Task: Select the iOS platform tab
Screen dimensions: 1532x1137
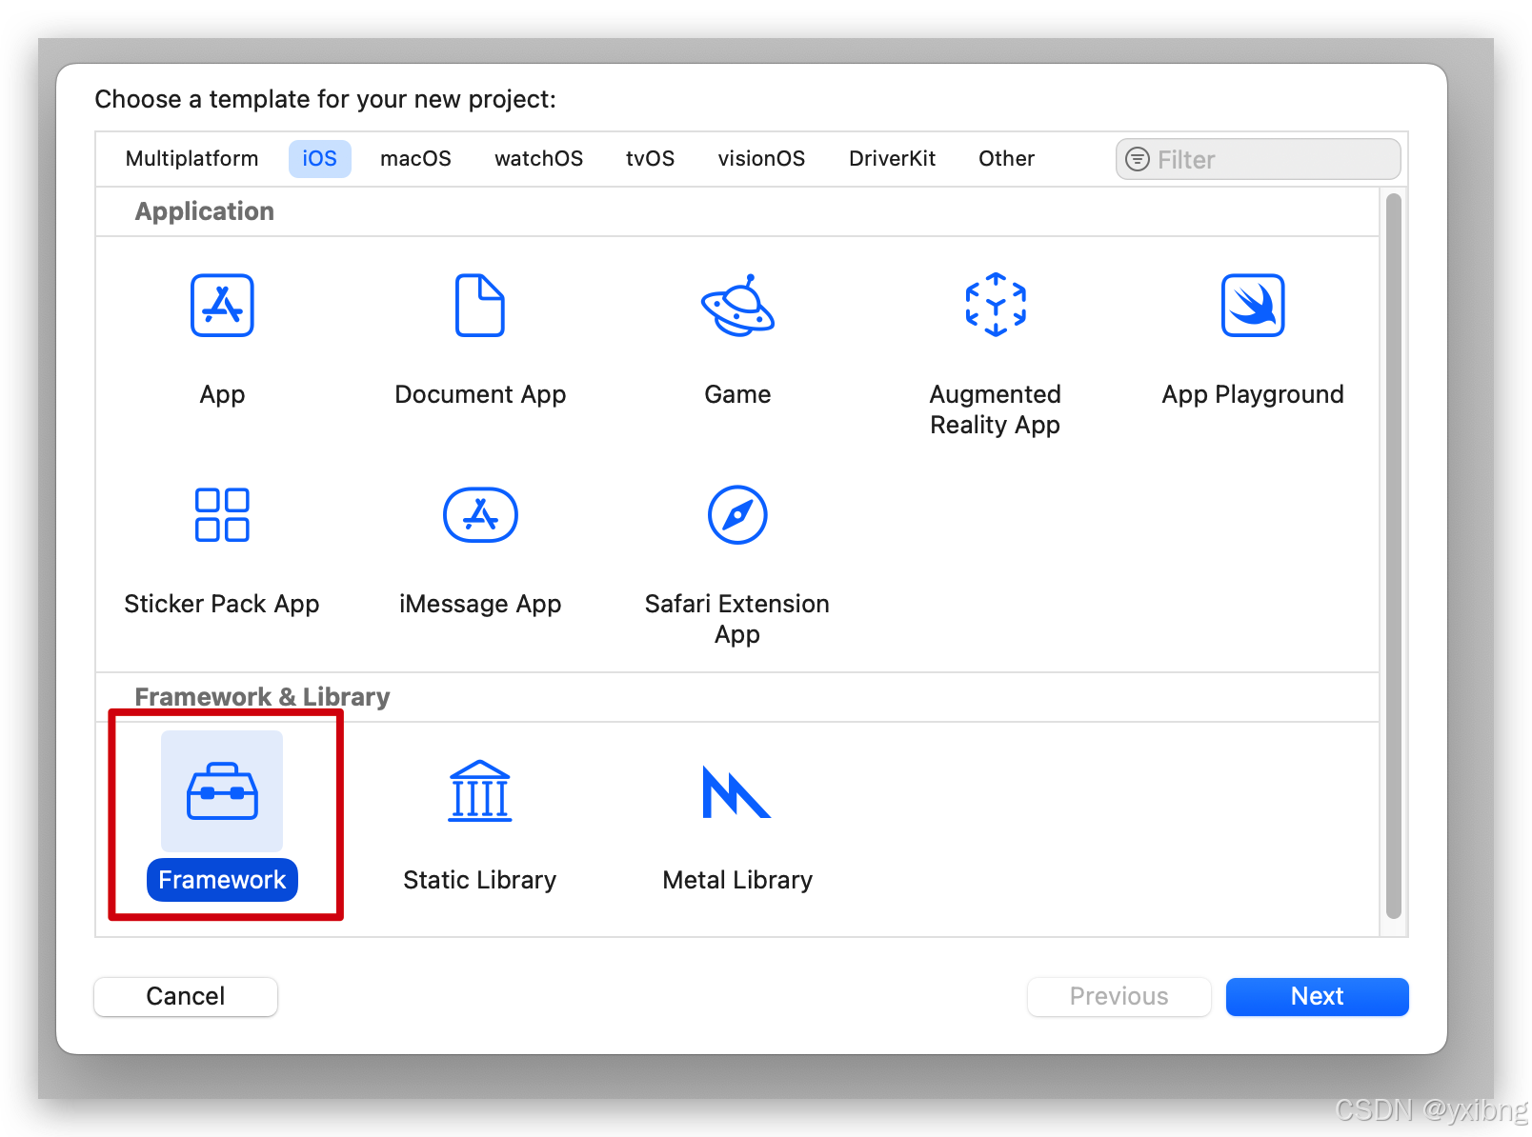Action: (x=320, y=159)
